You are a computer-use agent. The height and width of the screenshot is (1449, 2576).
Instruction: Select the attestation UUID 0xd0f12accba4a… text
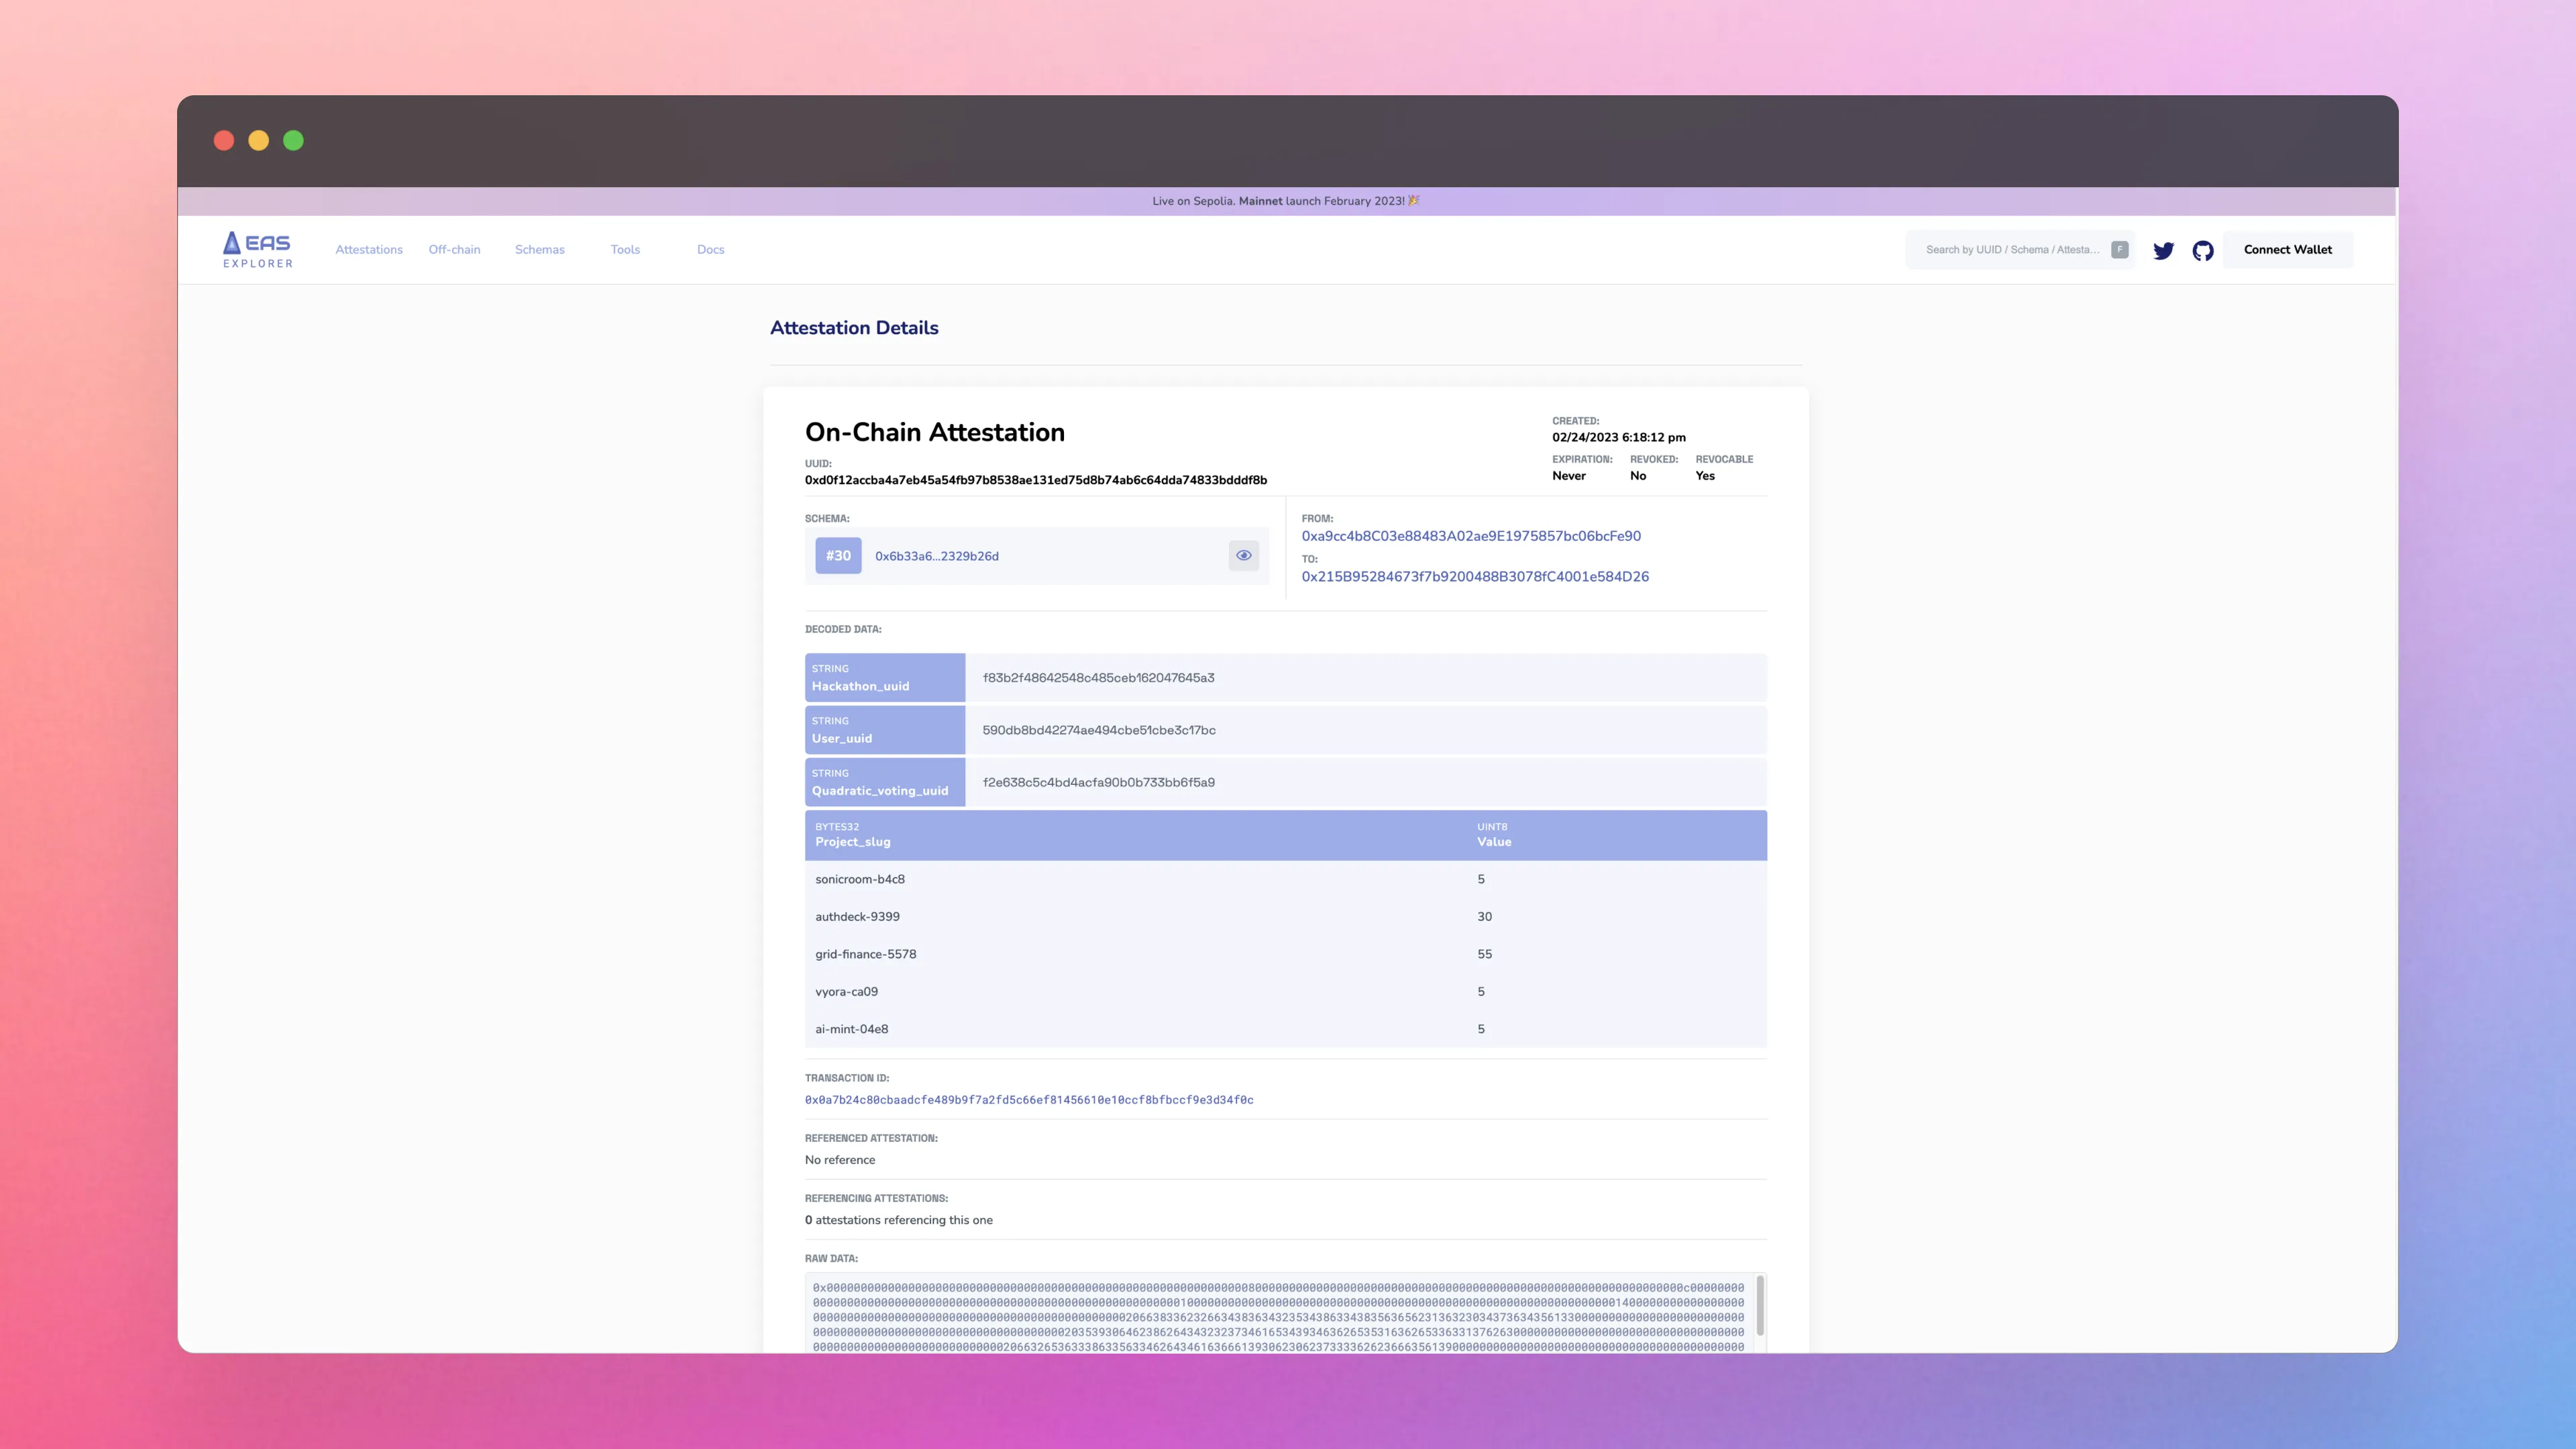1035,480
